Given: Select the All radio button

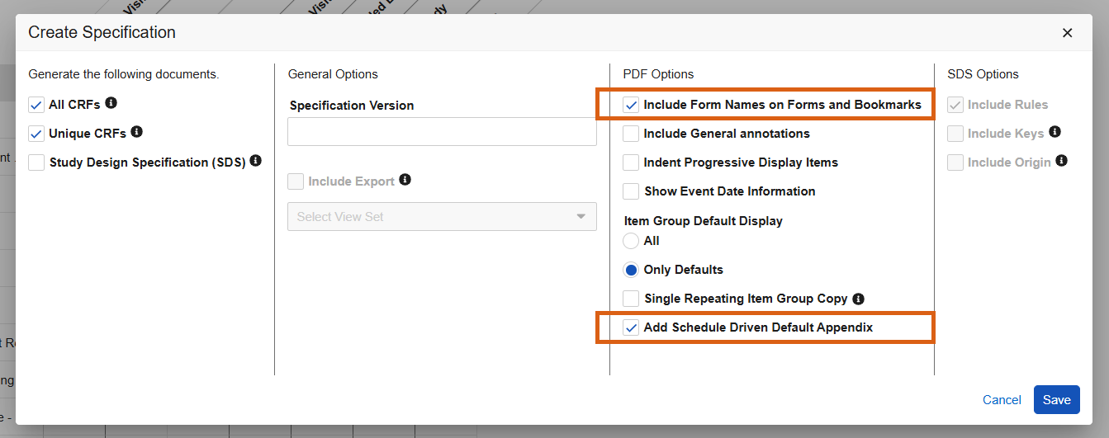Looking at the screenshot, I should [x=631, y=241].
